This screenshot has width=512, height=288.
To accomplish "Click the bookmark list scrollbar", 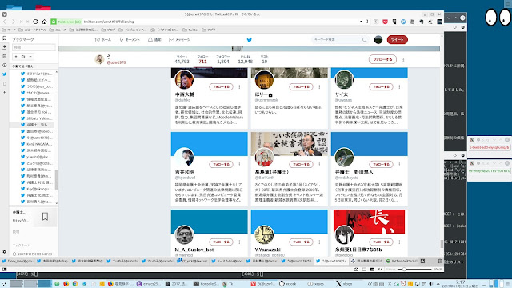I will (x=57, y=179).
